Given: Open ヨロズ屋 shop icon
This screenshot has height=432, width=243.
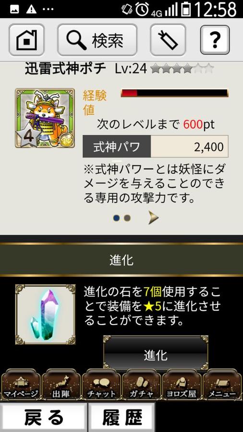Looking at the screenshot, I should [182, 384].
